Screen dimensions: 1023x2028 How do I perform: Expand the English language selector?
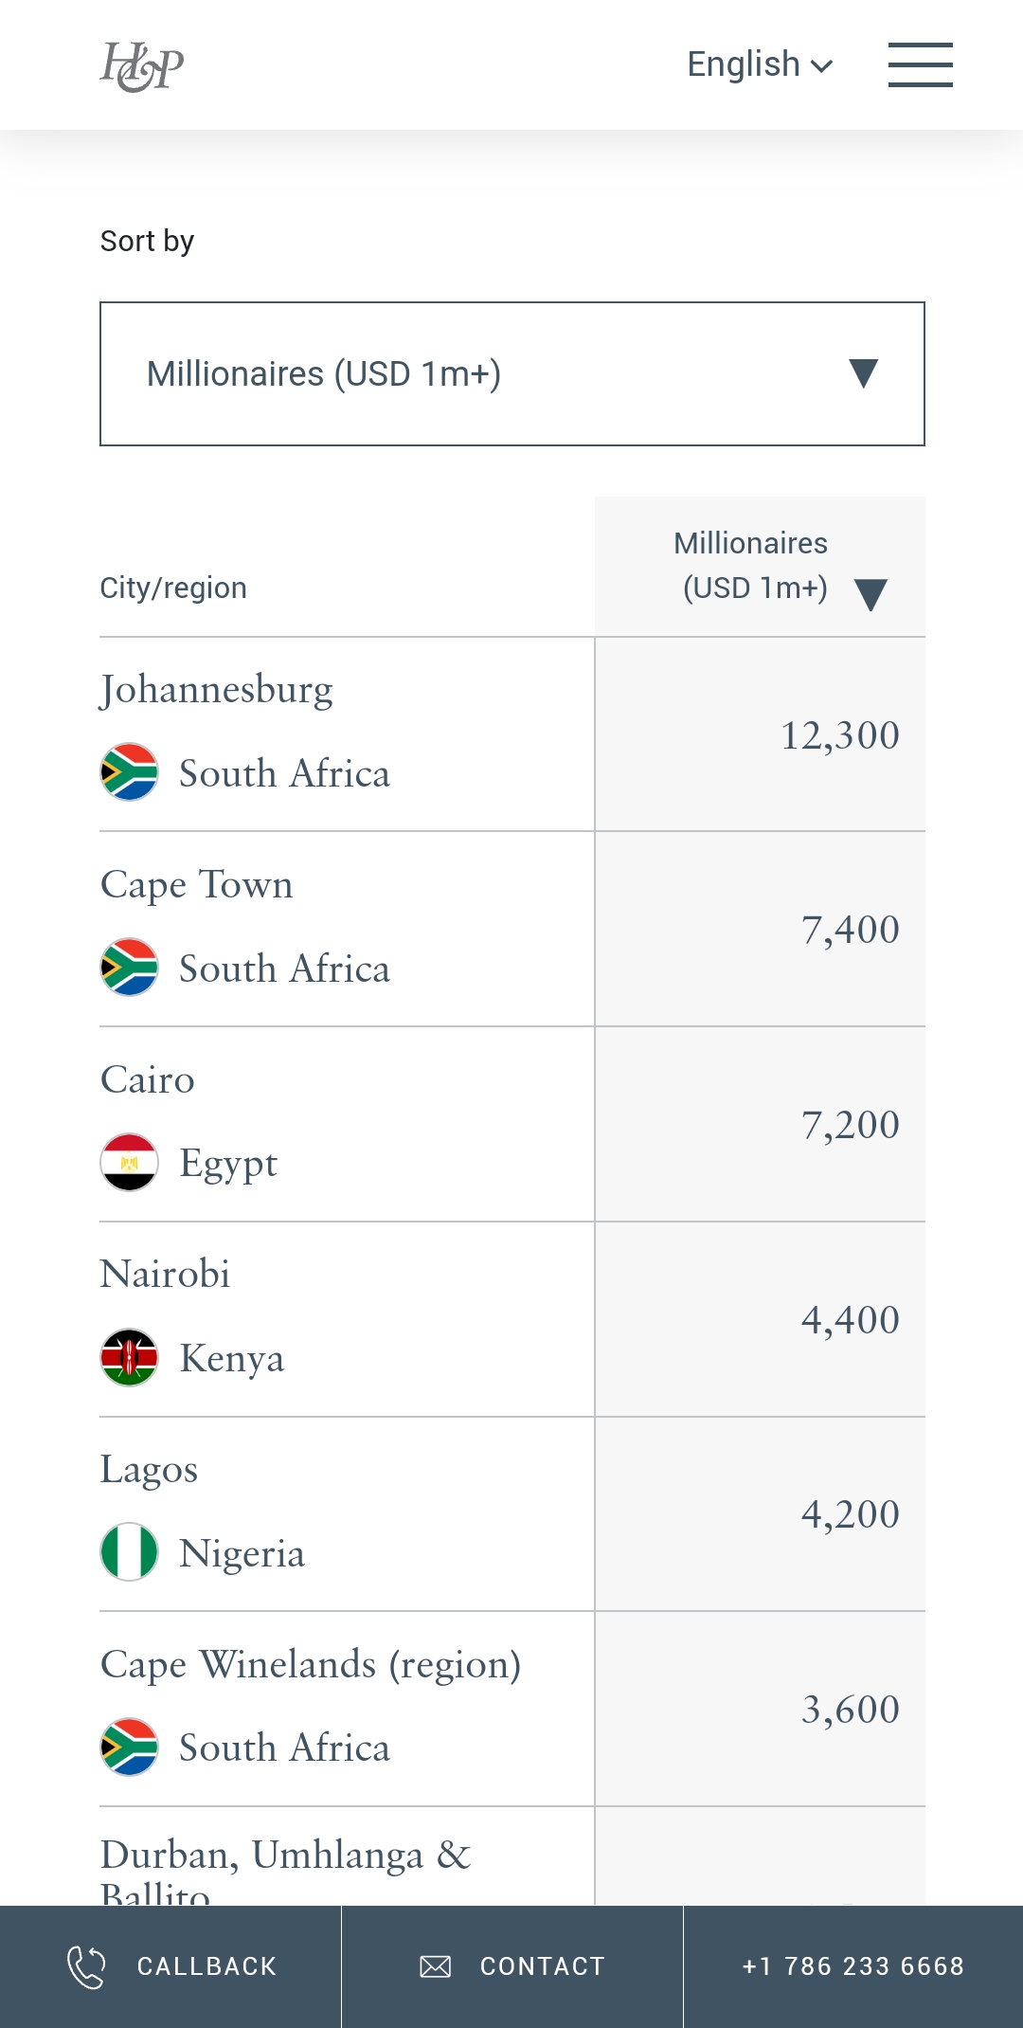(760, 65)
